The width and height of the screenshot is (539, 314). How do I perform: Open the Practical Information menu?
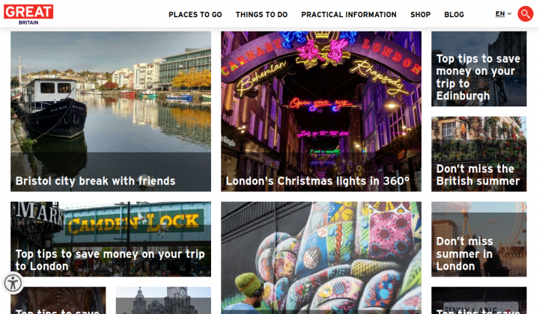pyautogui.click(x=349, y=15)
